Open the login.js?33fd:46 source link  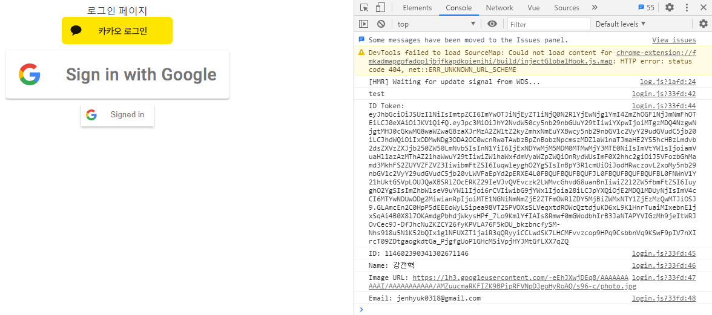tap(664, 265)
